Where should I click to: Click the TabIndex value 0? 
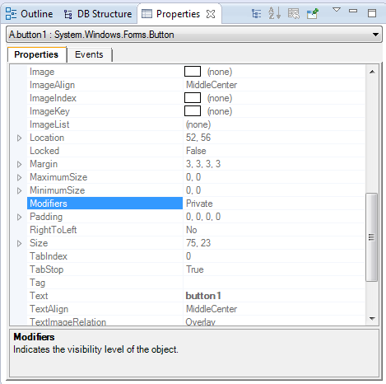(188, 256)
